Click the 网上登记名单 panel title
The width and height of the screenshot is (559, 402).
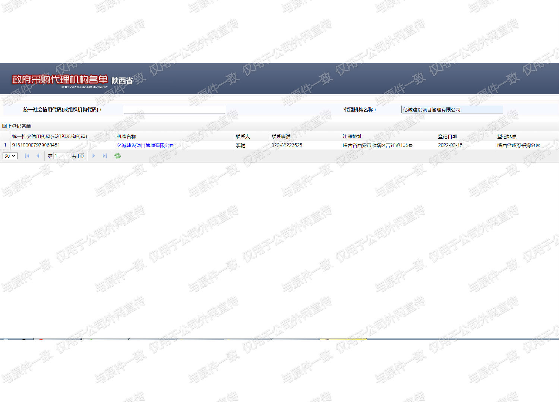click(x=16, y=126)
